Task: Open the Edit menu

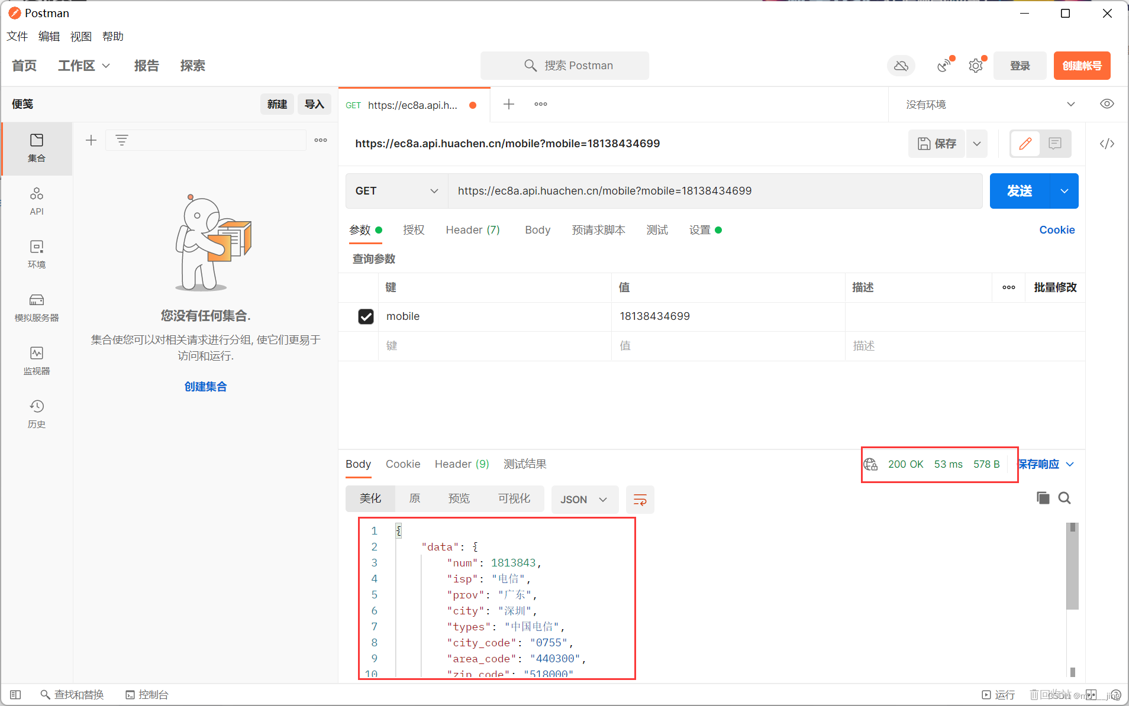Action: (49, 37)
